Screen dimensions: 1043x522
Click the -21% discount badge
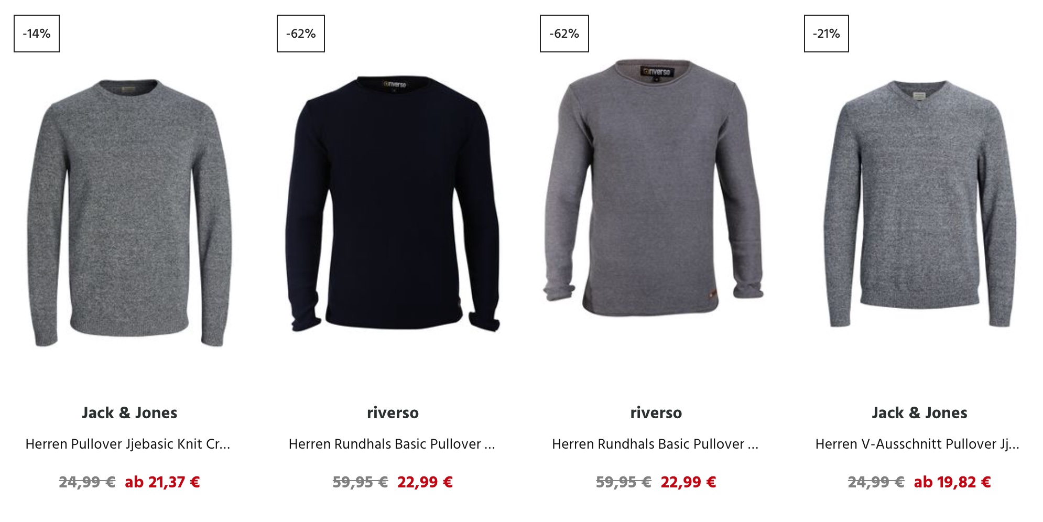click(827, 34)
